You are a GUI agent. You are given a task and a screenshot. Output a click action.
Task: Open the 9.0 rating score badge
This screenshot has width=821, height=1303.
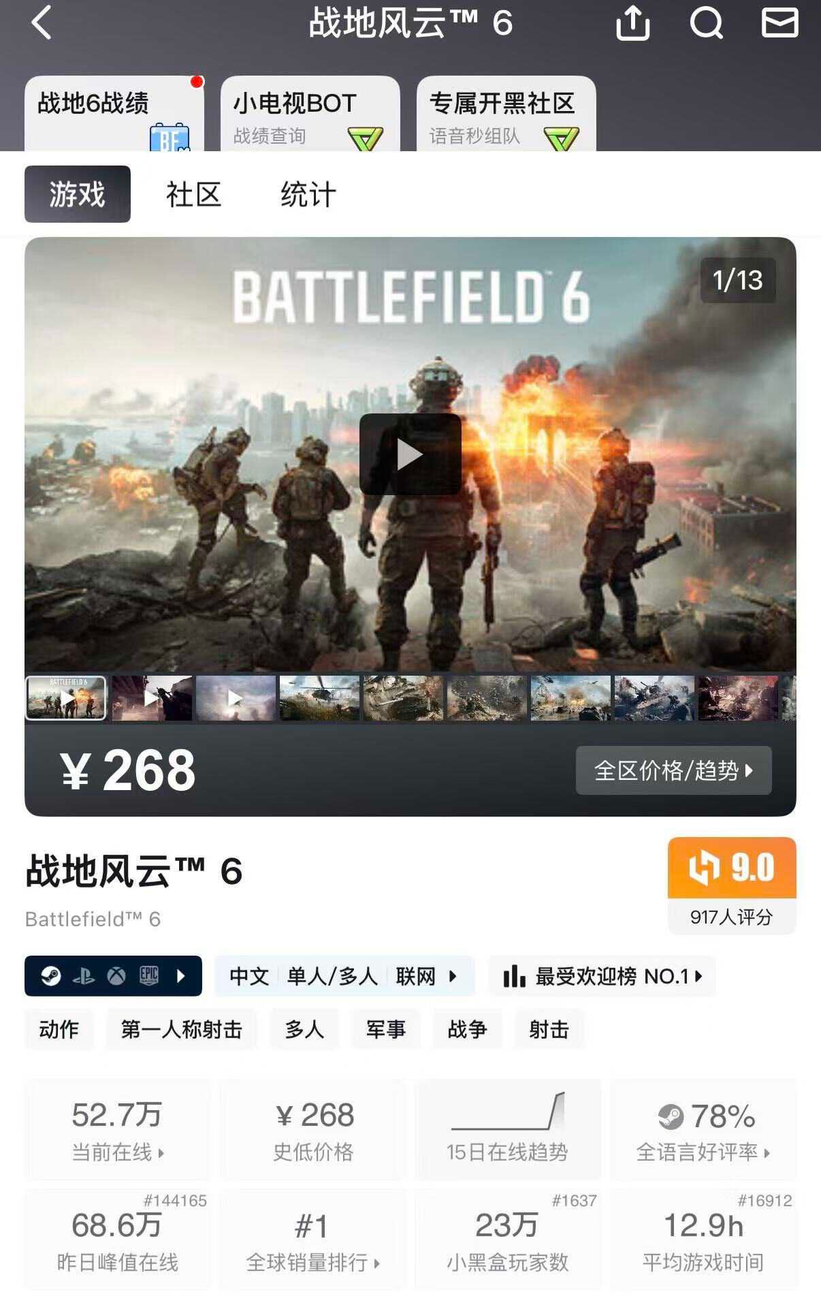click(x=732, y=885)
